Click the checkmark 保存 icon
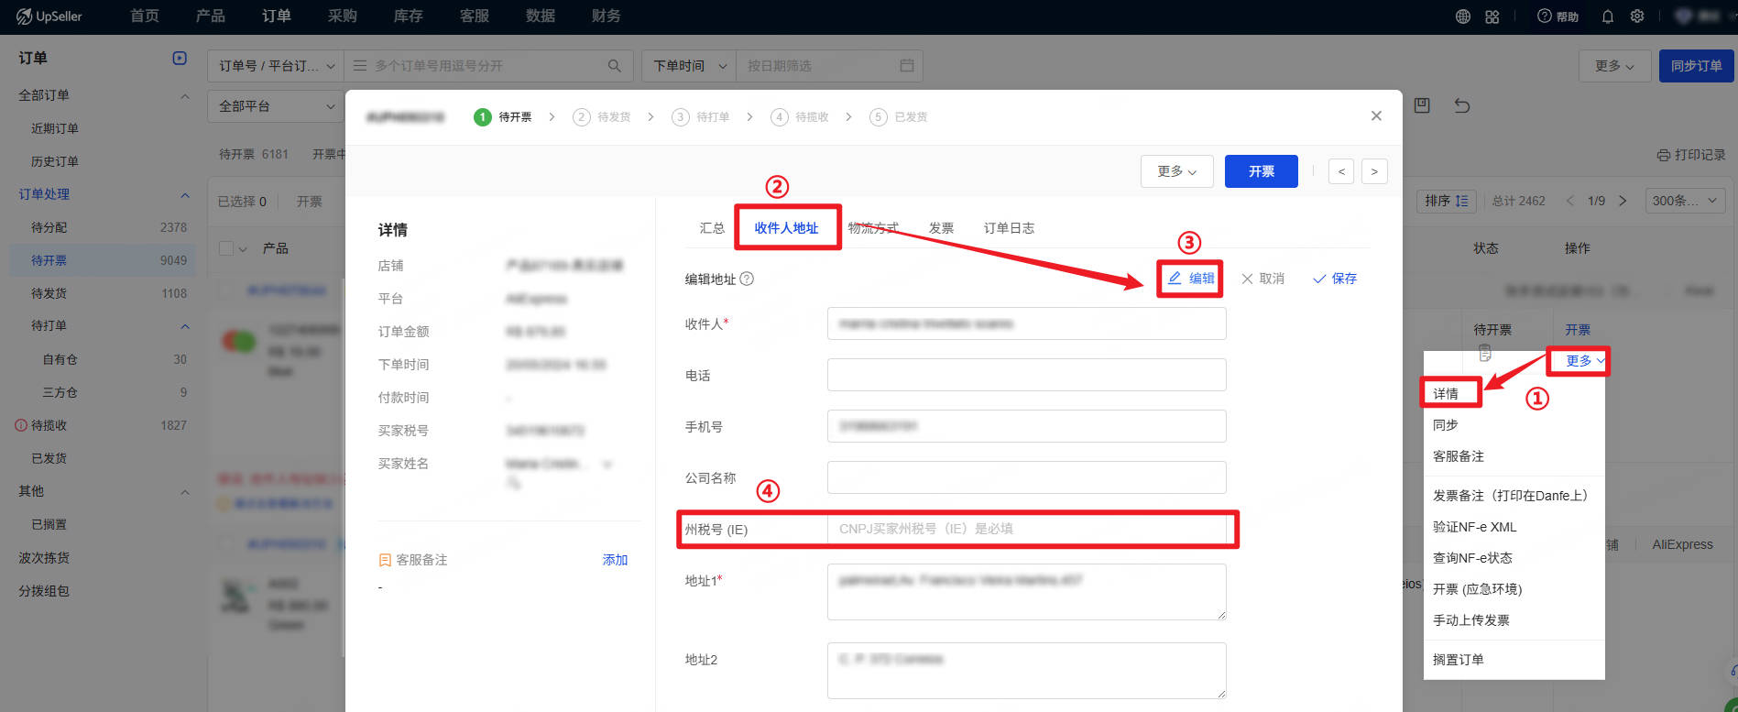1738x712 pixels. (1319, 279)
